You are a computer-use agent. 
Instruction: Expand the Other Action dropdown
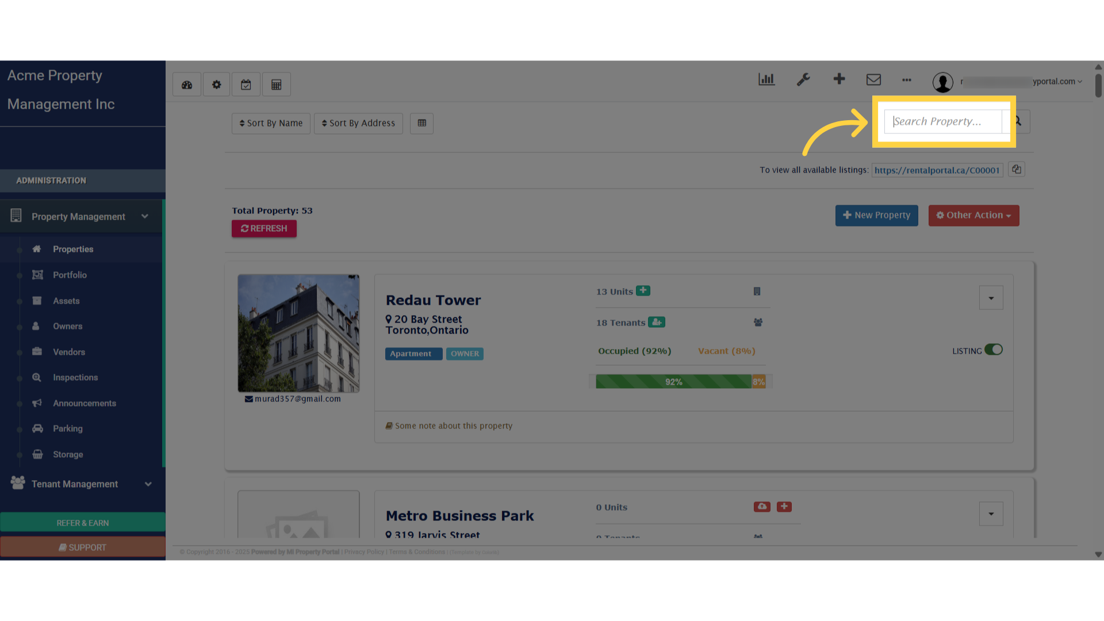973,215
